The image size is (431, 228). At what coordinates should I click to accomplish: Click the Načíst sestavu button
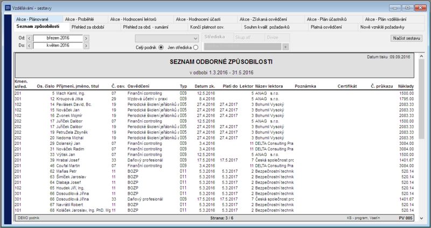pyautogui.click(x=407, y=38)
